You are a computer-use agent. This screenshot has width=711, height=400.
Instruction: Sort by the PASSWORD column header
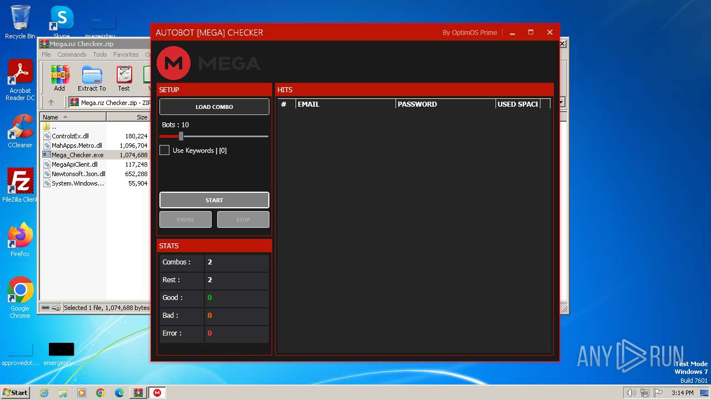click(445, 104)
